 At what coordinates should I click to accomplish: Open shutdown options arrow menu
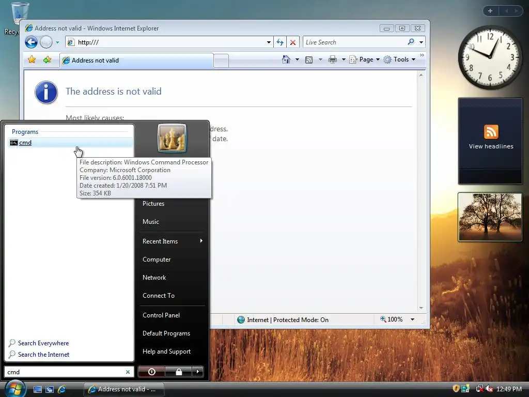pyautogui.click(x=198, y=372)
